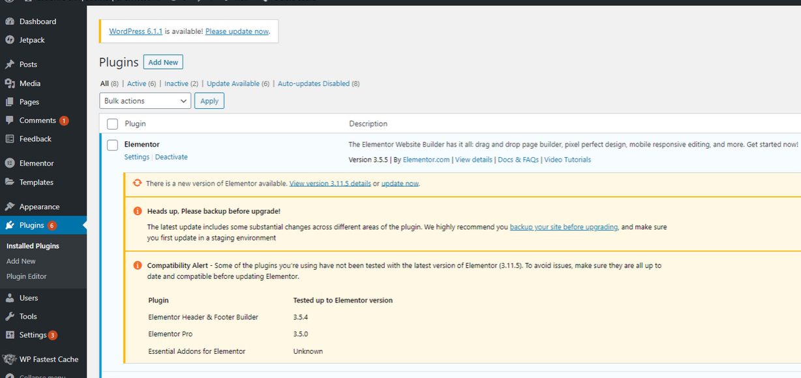Open Elementor Docs & FAQs link
The image size is (801, 378).
tap(518, 160)
